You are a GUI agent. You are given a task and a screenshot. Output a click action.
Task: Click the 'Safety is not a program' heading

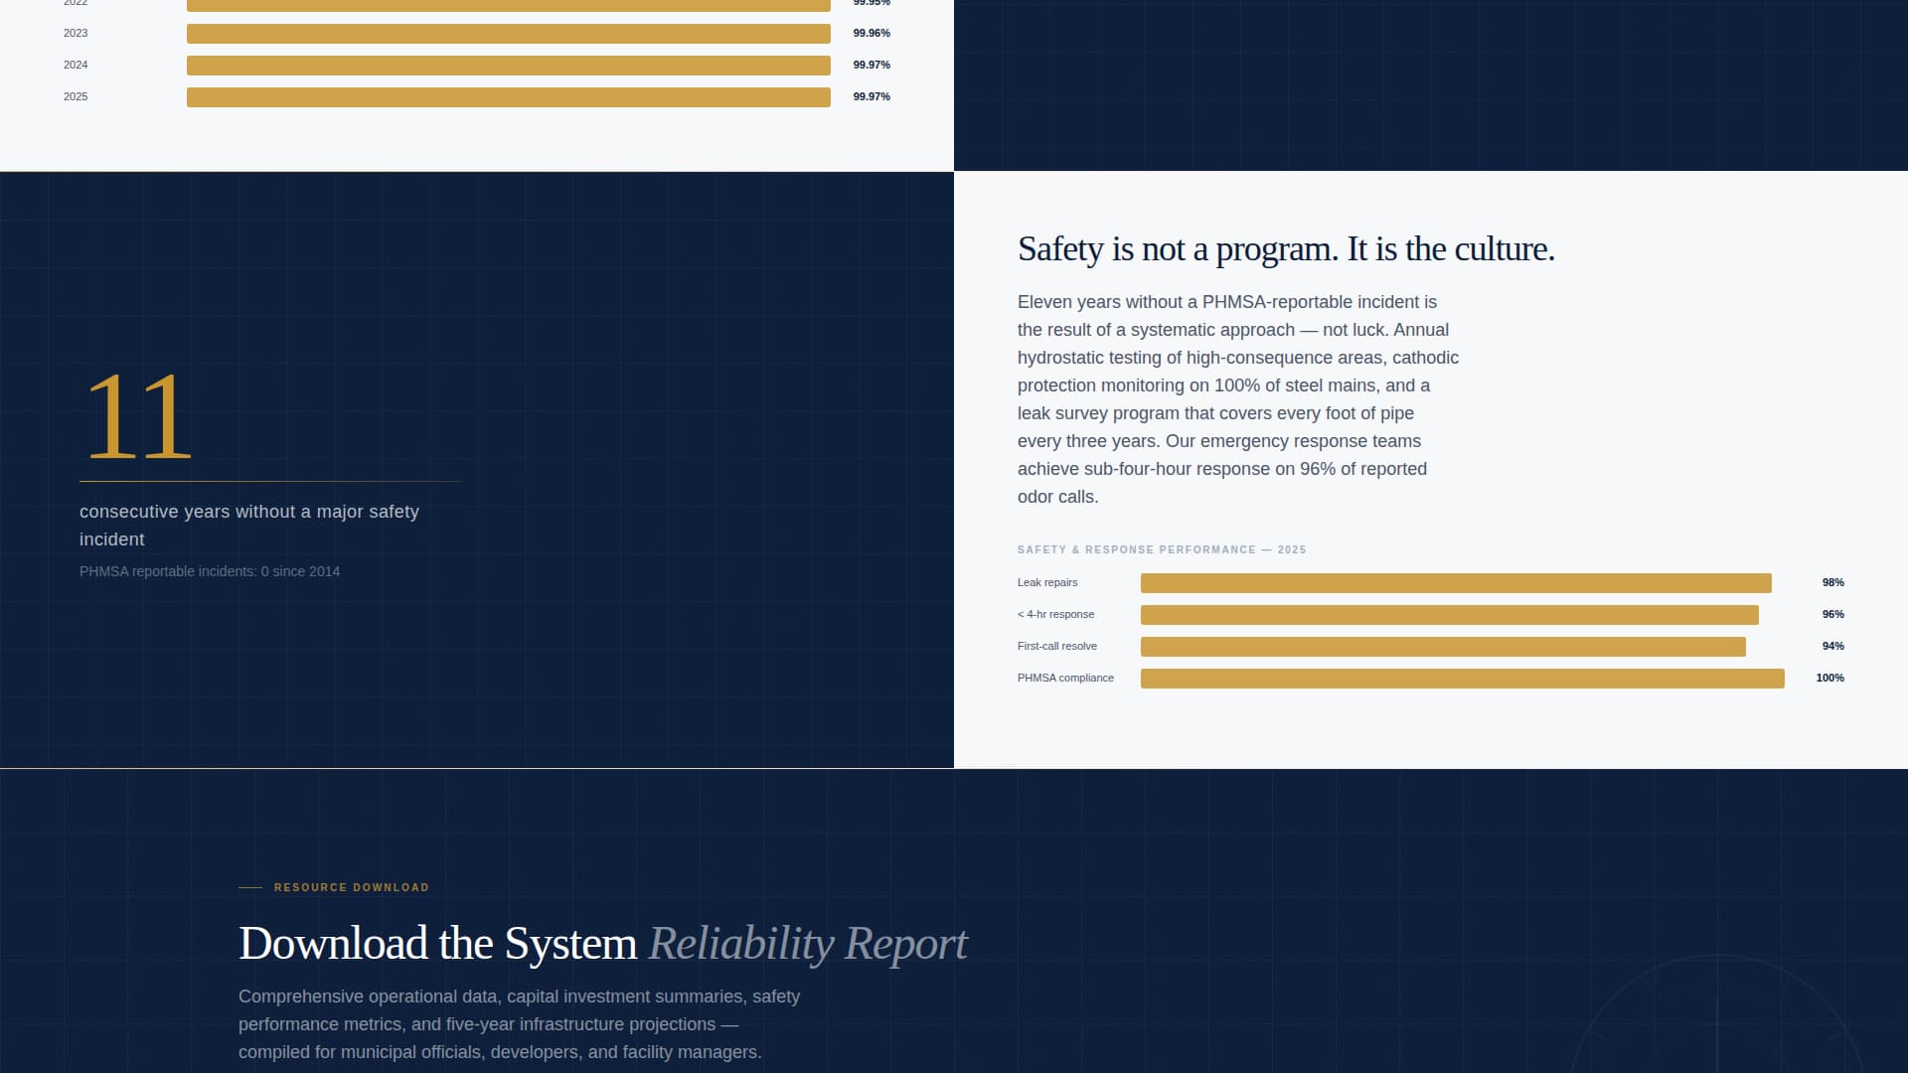tap(1286, 249)
